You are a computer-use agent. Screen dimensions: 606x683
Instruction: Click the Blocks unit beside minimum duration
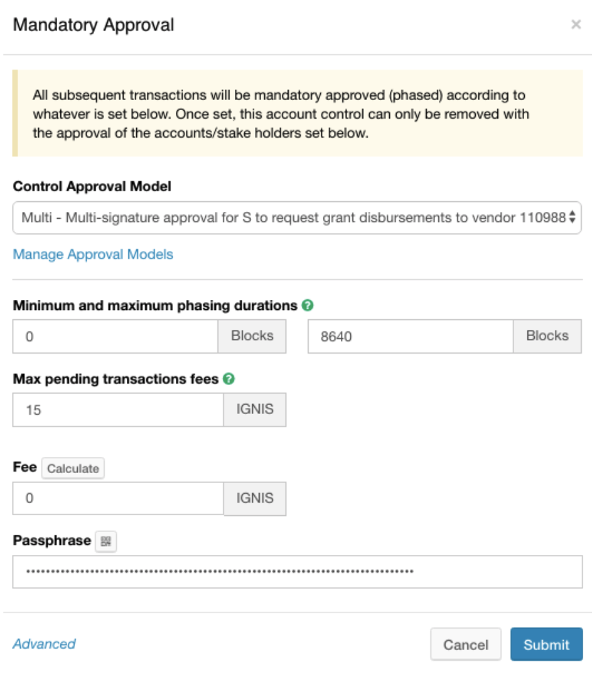tap(252, 336)
